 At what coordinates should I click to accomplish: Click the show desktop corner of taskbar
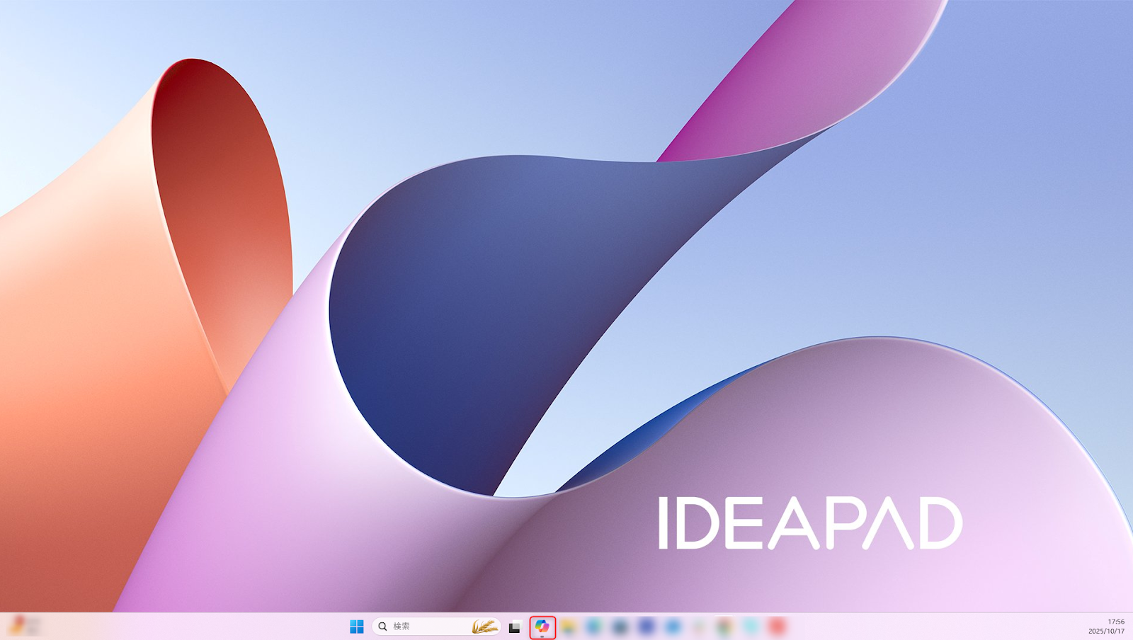(1131, 627)
